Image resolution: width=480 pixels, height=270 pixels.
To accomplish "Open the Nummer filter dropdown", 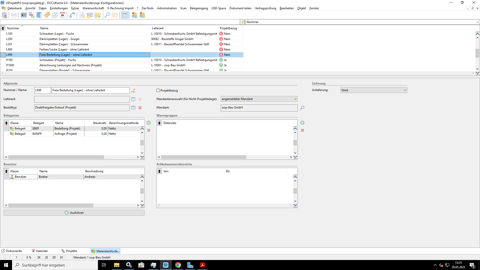I will click(477, 22).
